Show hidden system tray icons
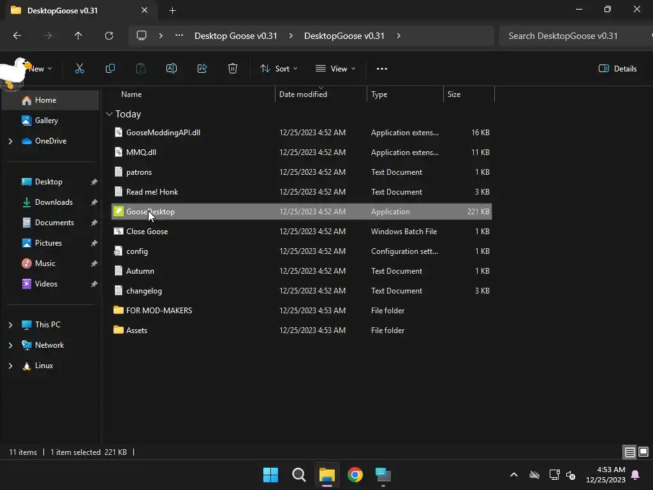653x490 pixels. [x=514, y=475]
